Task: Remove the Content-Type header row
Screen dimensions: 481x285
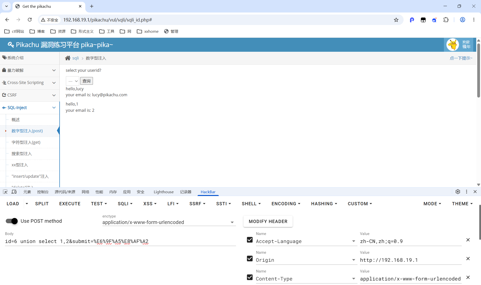Action: (x=468, y=277)
